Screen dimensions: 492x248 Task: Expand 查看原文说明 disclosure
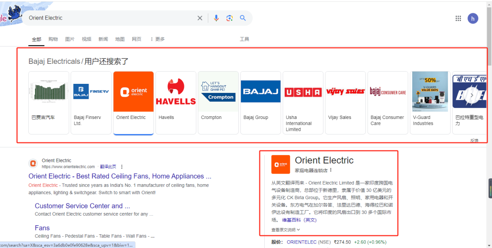(286, 230)
